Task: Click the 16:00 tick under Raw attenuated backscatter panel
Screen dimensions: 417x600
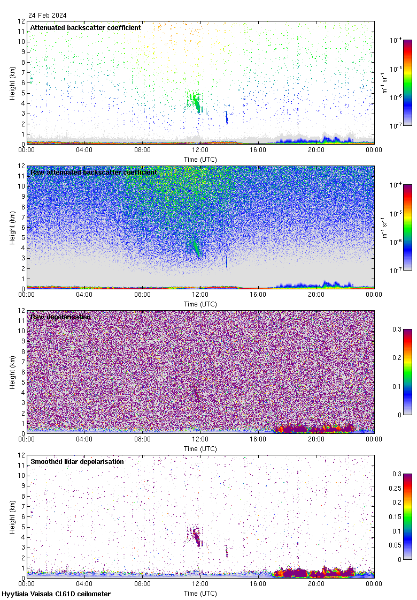Action: click(258, 294)
